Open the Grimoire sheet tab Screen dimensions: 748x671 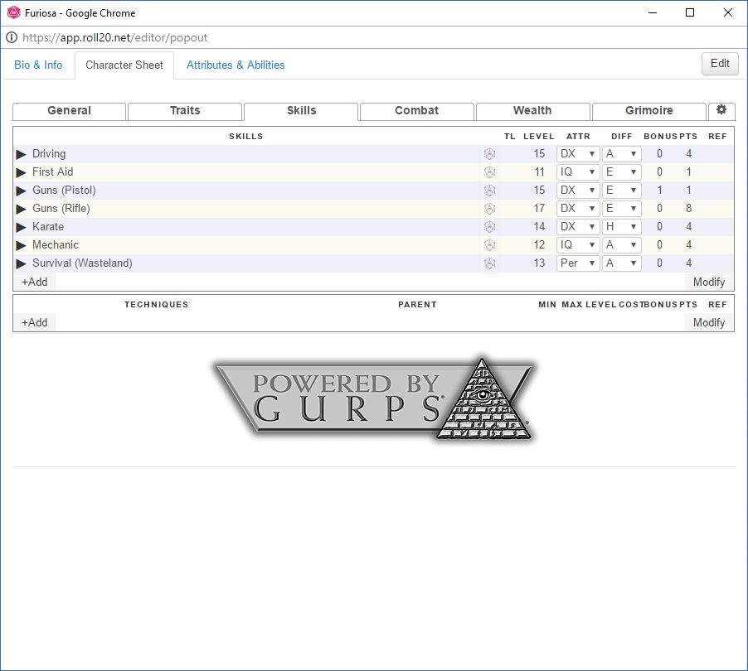tap(649, 110)
